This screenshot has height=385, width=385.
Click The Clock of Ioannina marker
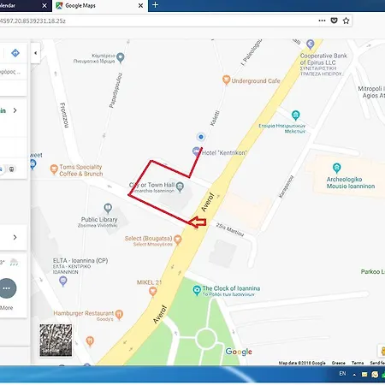[x=197, y=290]
